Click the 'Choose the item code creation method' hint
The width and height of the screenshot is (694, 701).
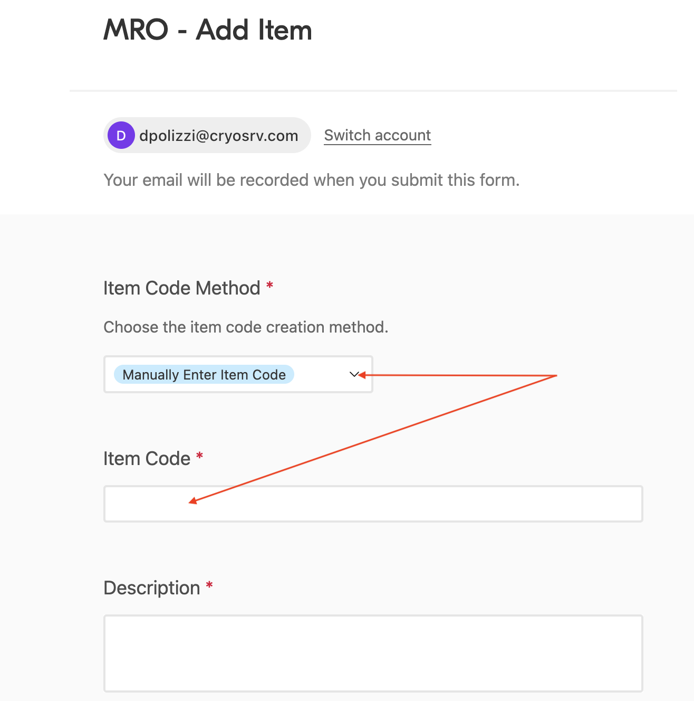click(246, 327)
